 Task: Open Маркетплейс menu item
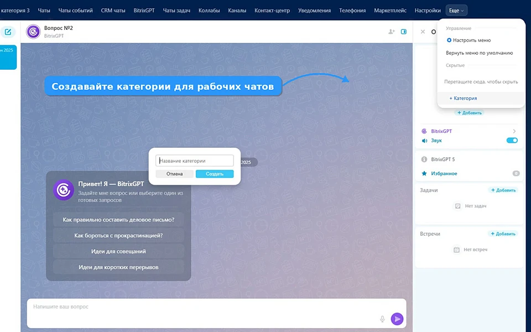click(390, 11)
